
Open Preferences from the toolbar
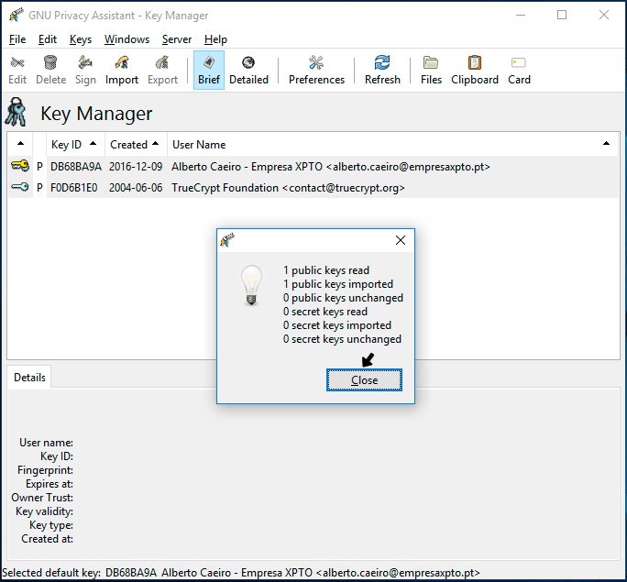316,71
